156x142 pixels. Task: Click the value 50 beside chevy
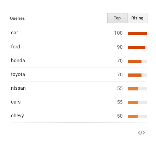pos(120,116)
